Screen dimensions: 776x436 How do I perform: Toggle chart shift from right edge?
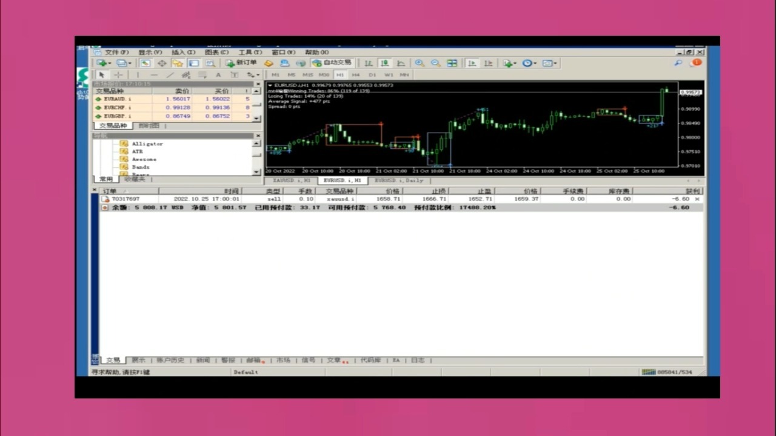click(x=488, y=63)
